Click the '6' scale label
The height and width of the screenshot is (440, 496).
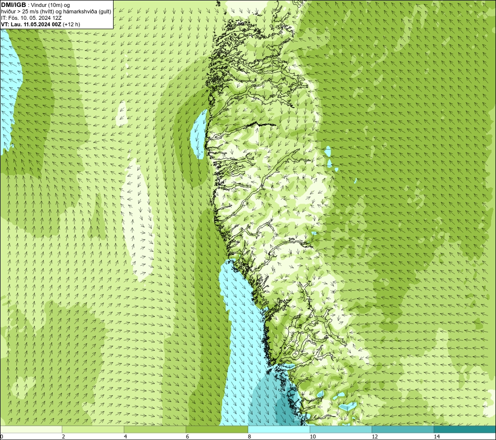coord(187,437)
